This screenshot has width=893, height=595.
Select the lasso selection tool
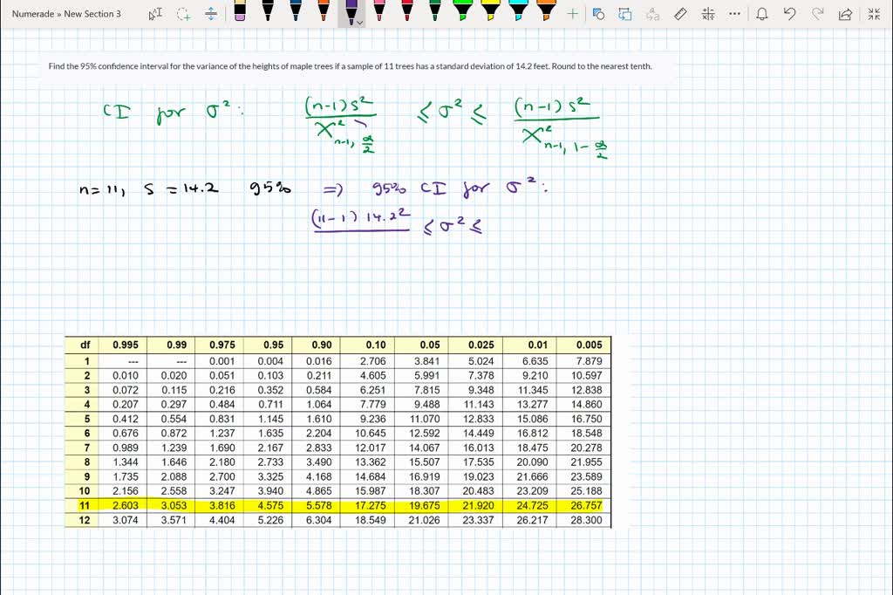coord(182,13)
